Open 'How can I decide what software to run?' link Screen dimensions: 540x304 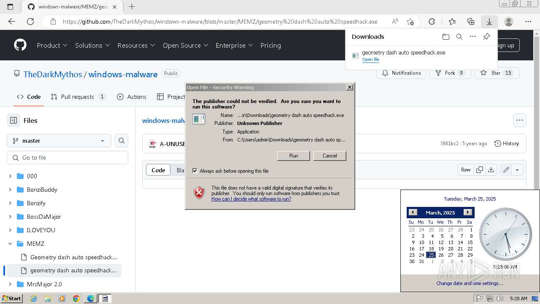[x=251, y=199]
